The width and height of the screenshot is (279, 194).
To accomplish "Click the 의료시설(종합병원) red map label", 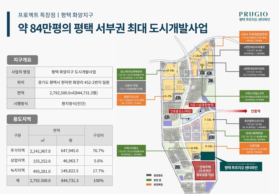I will point(202,105).
